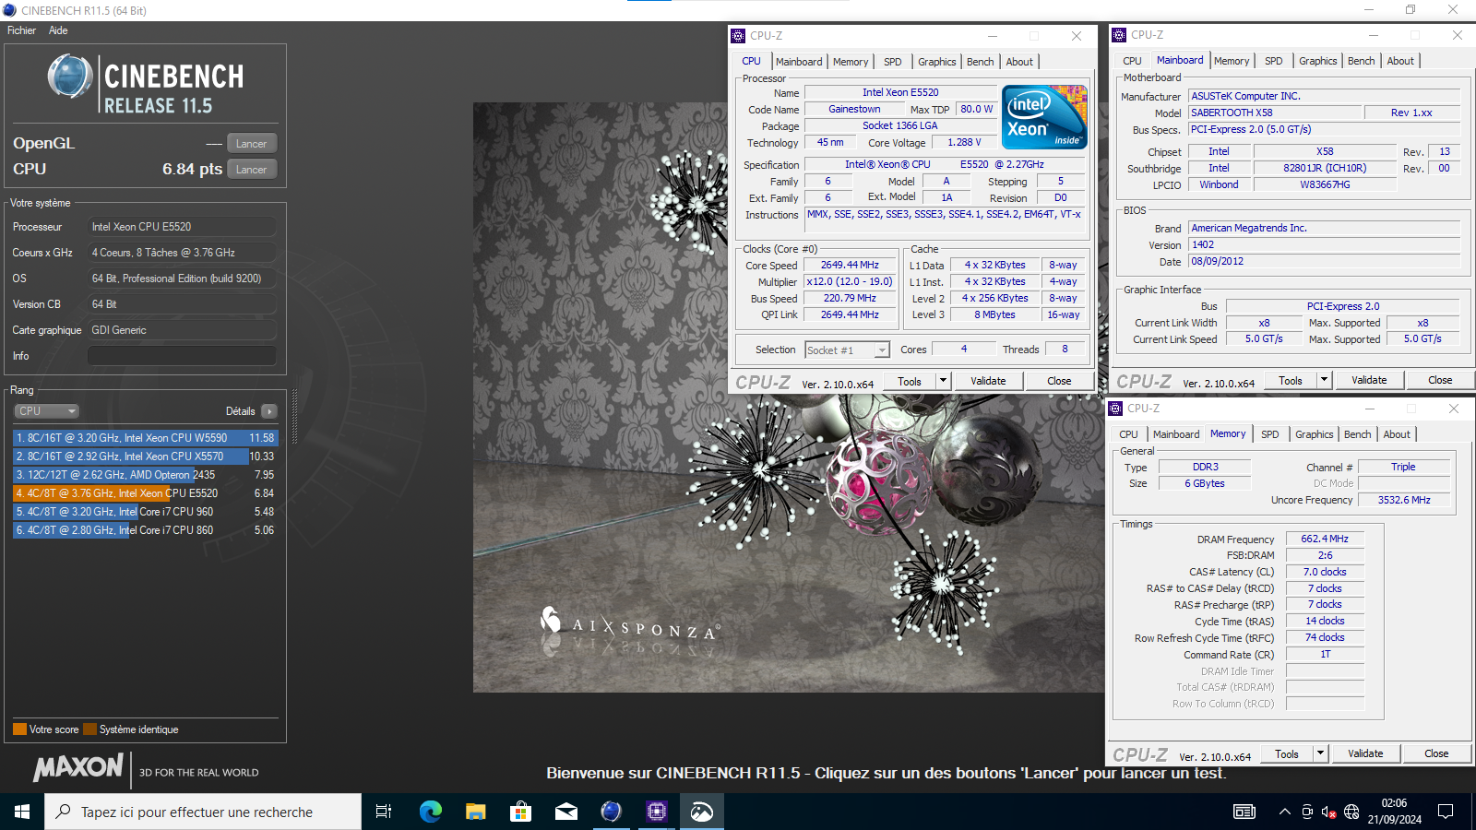Open the Bench tab in the CPU tab window

click(980, 62)
